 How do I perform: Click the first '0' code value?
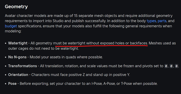[x=166, y=66]
